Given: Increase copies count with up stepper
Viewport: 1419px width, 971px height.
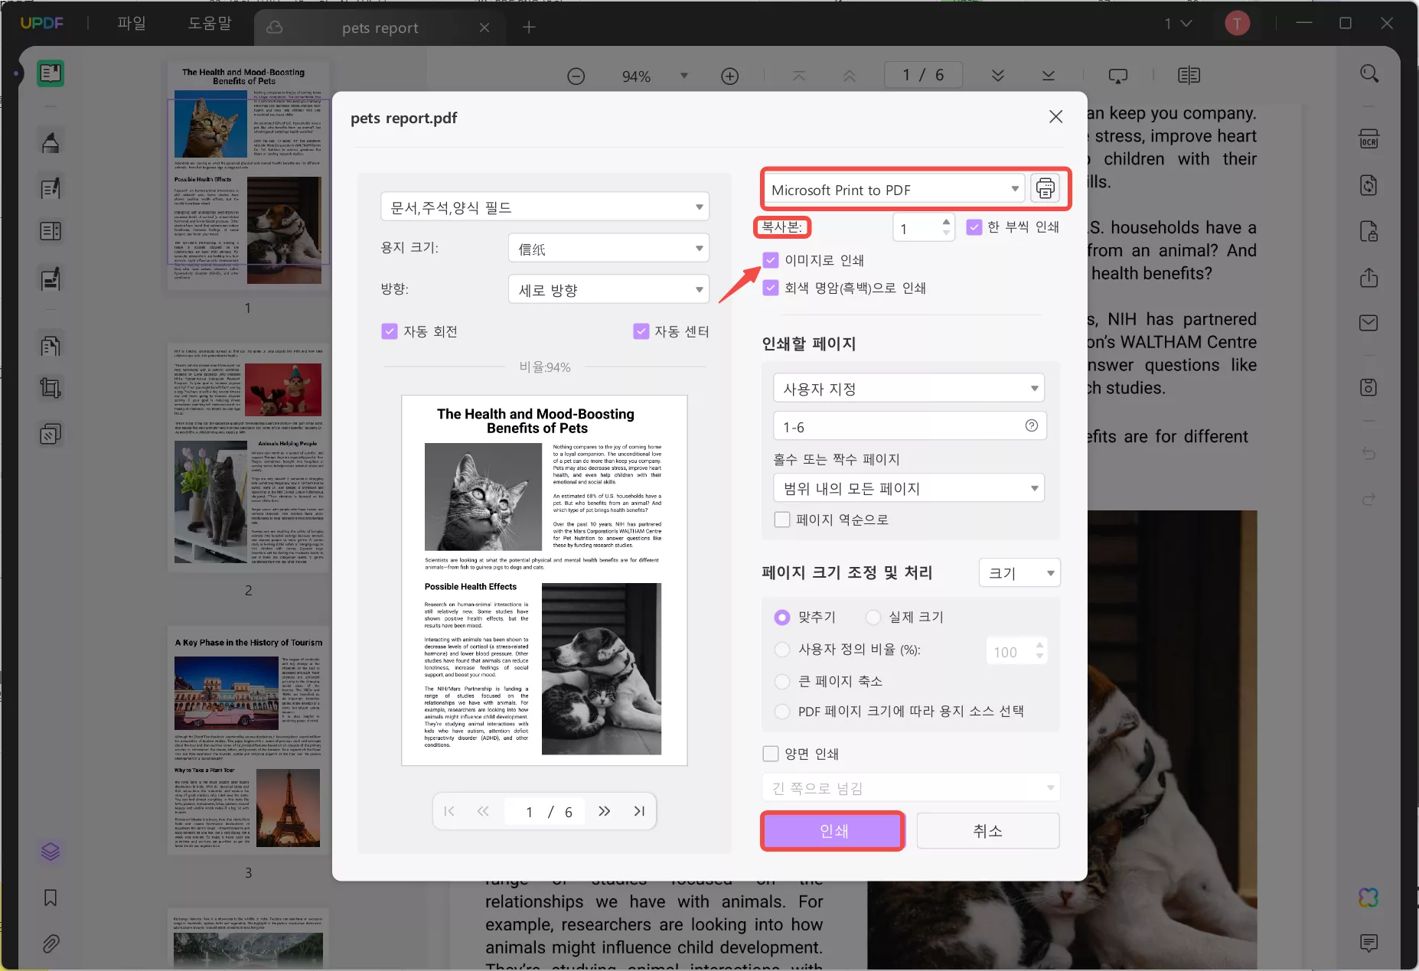Looking at the screenshot, I should coord(946,221).
